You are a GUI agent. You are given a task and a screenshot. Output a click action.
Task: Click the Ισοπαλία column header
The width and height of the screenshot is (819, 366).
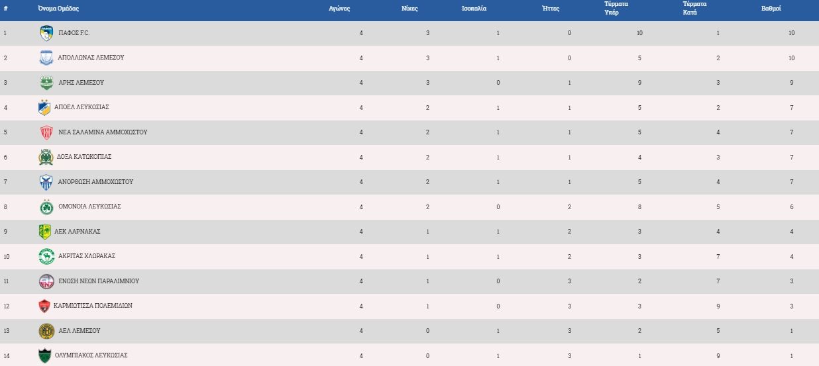(474, 9)
